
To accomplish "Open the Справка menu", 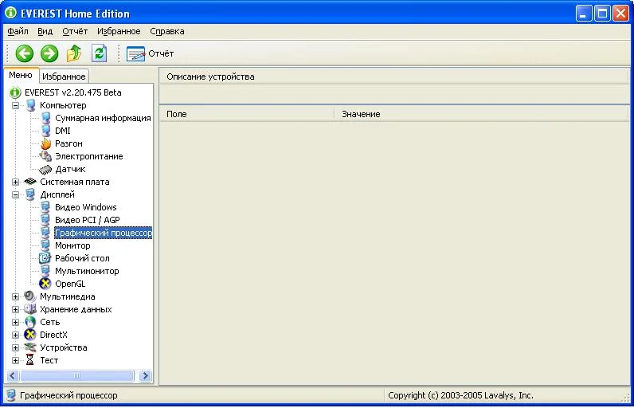I will tap(167, 31).
